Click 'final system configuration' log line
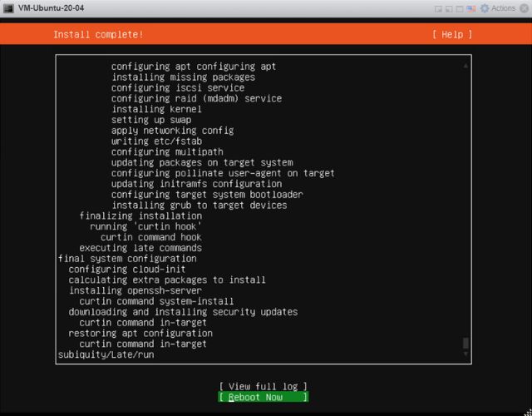The image size is (532, 416). point(127,259)
